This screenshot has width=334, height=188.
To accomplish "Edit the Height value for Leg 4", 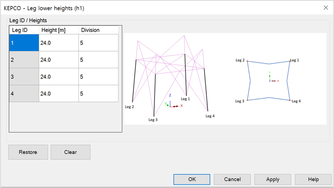I will pyautogui.click(x=58, y=94).
